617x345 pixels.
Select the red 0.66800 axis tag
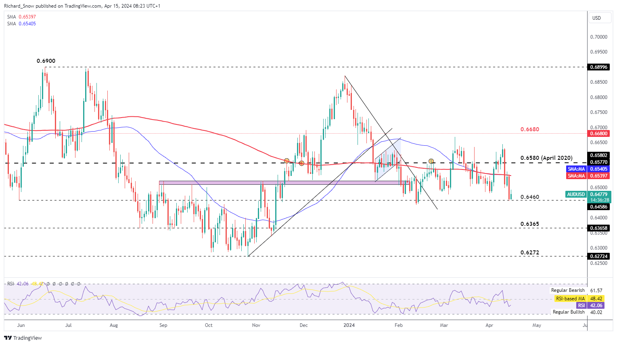[599, 134]
